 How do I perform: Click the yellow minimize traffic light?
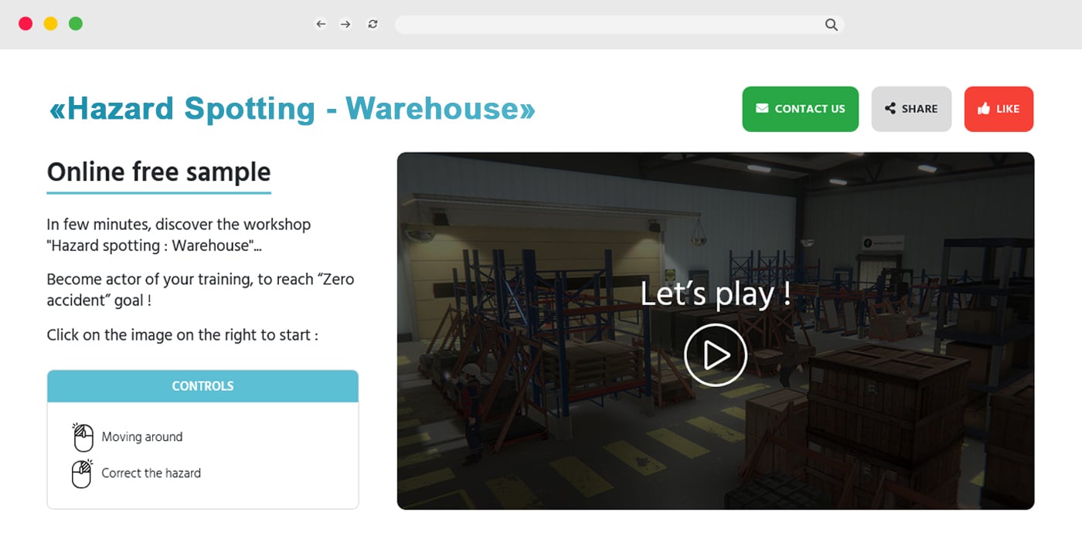tap(49, 23)
